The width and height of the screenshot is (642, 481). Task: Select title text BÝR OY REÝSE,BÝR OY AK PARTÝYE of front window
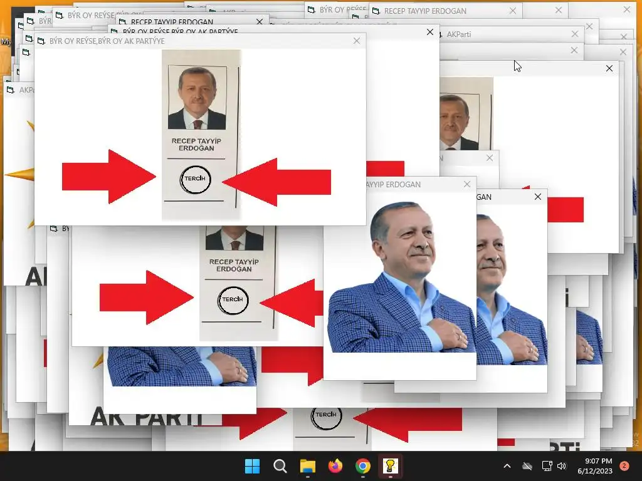coord(107,41)
